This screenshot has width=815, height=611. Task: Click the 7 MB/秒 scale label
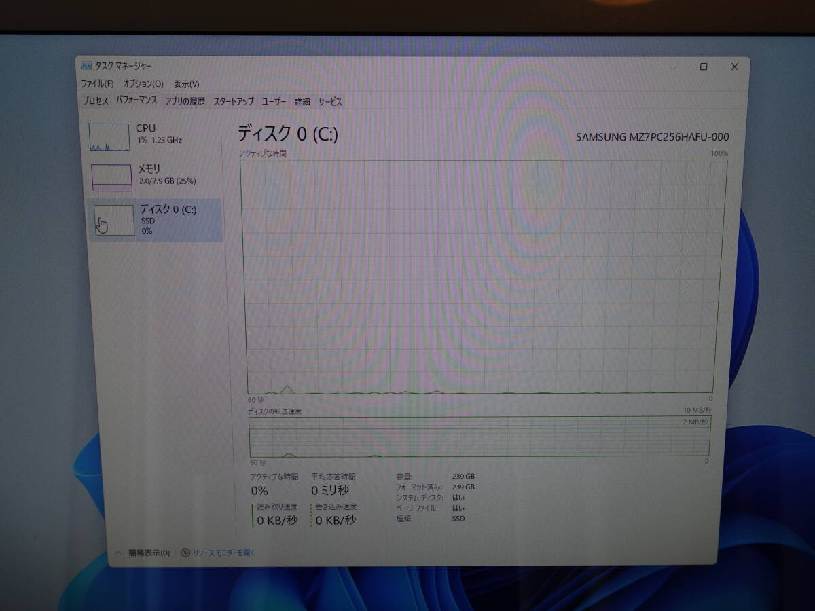[x=695, y=422]
